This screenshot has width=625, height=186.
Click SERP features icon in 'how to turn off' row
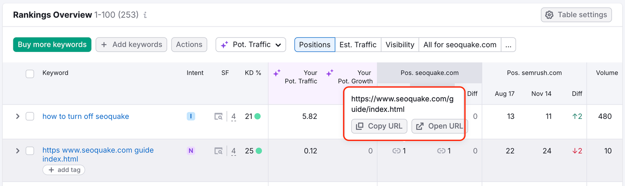(218, 116)
